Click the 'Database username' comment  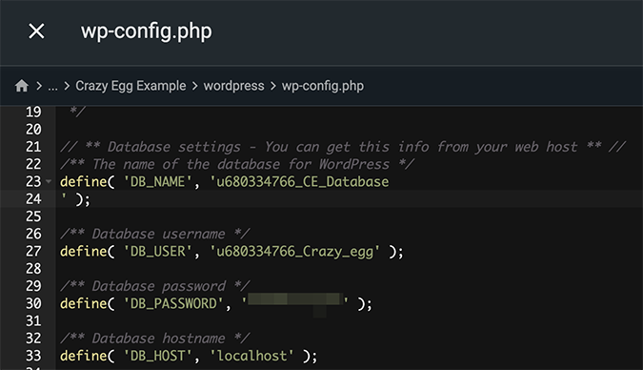pos(154,234)
